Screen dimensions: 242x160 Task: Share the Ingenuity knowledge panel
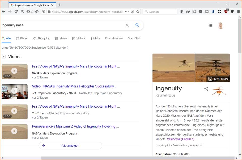[x=206, y=89]
